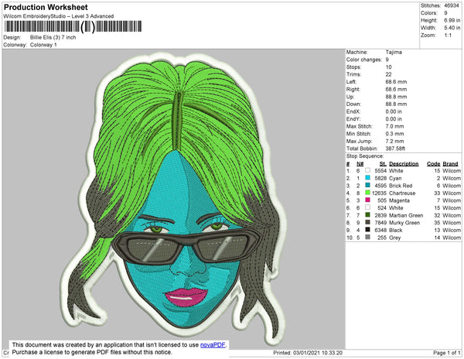Click the 'Printed: 03/01/2021 10.33.20' footer
Screen dimensions: 464x359
click(308, 353)
